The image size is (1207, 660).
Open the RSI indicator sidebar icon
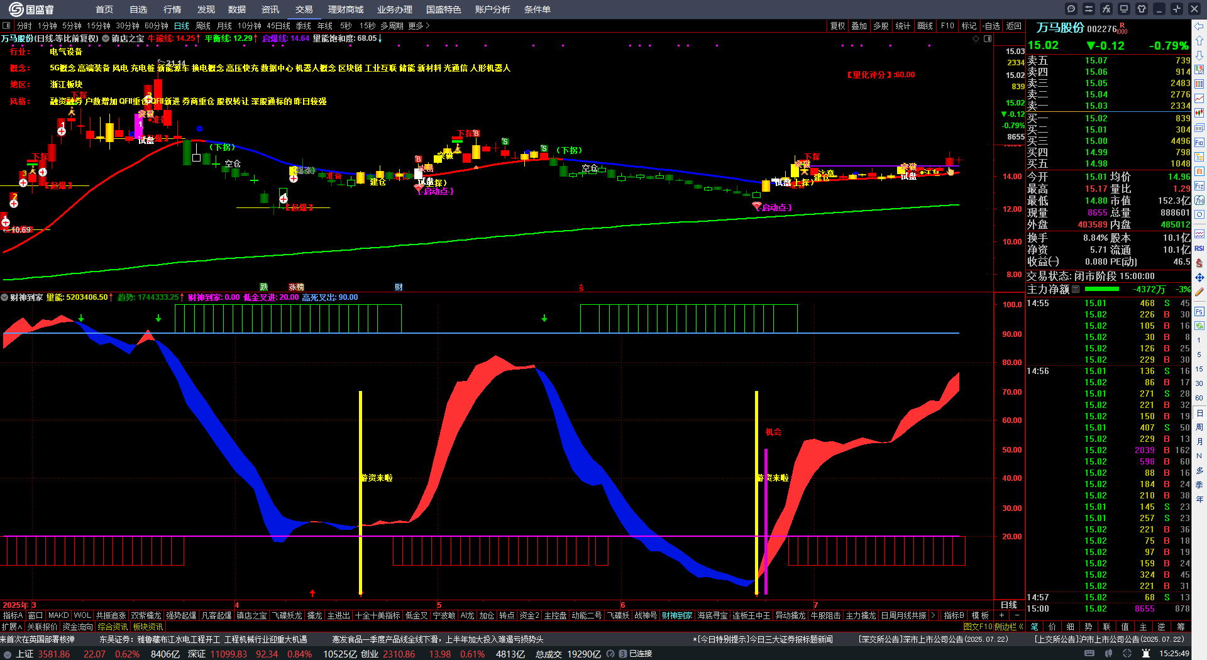coord(1199,248)
